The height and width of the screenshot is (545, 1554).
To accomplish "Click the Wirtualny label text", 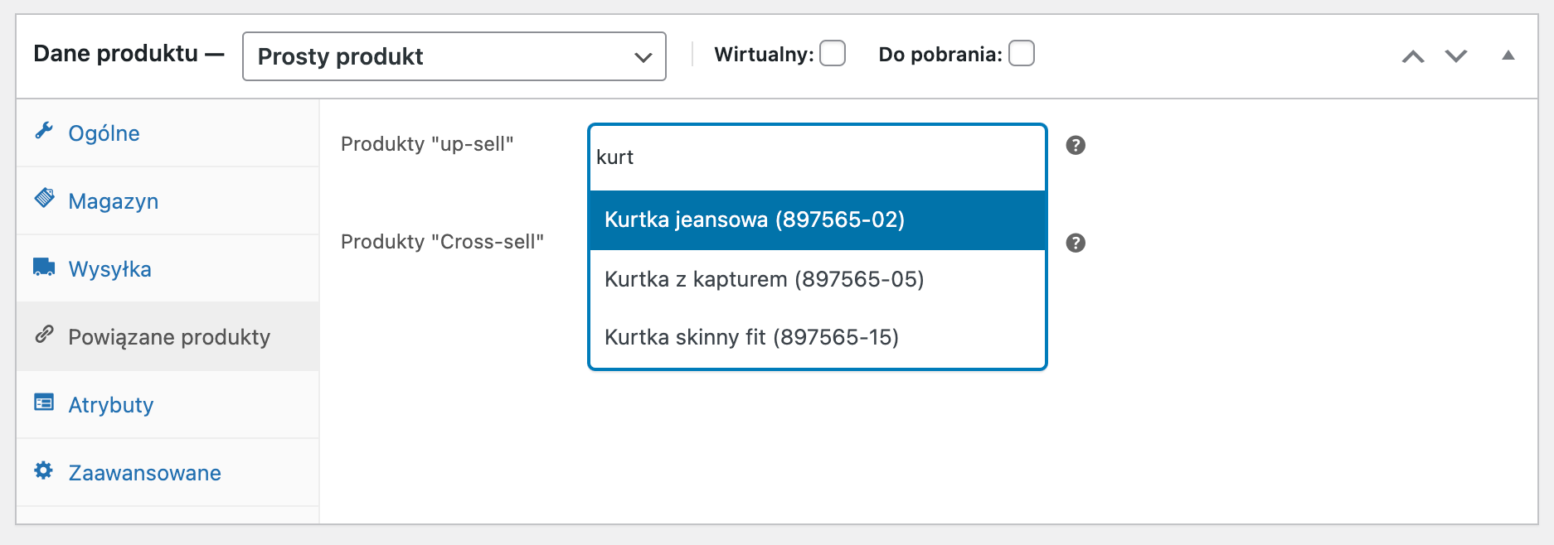I will click(x=764, y=55).
